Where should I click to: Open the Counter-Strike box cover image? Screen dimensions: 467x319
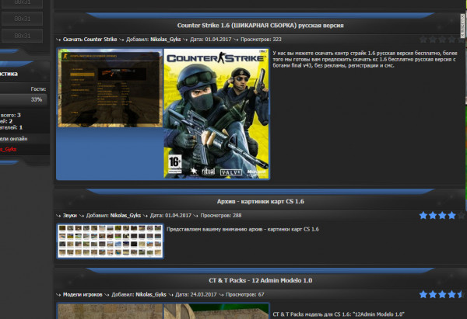(x=216, y=113)
